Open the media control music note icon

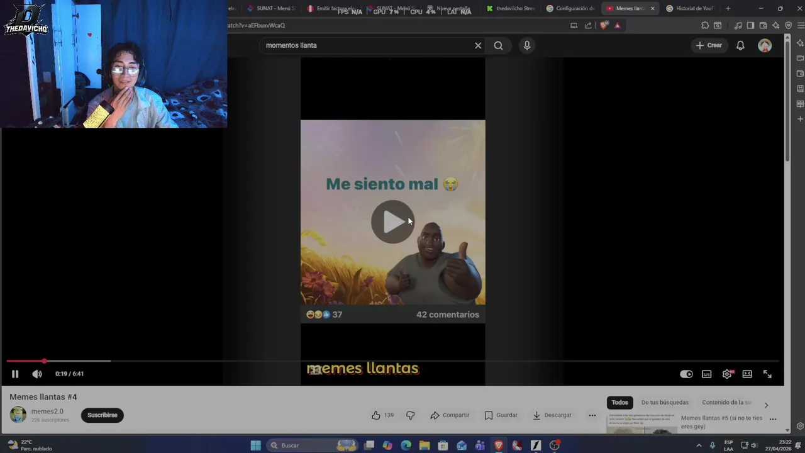click(738, 25)
